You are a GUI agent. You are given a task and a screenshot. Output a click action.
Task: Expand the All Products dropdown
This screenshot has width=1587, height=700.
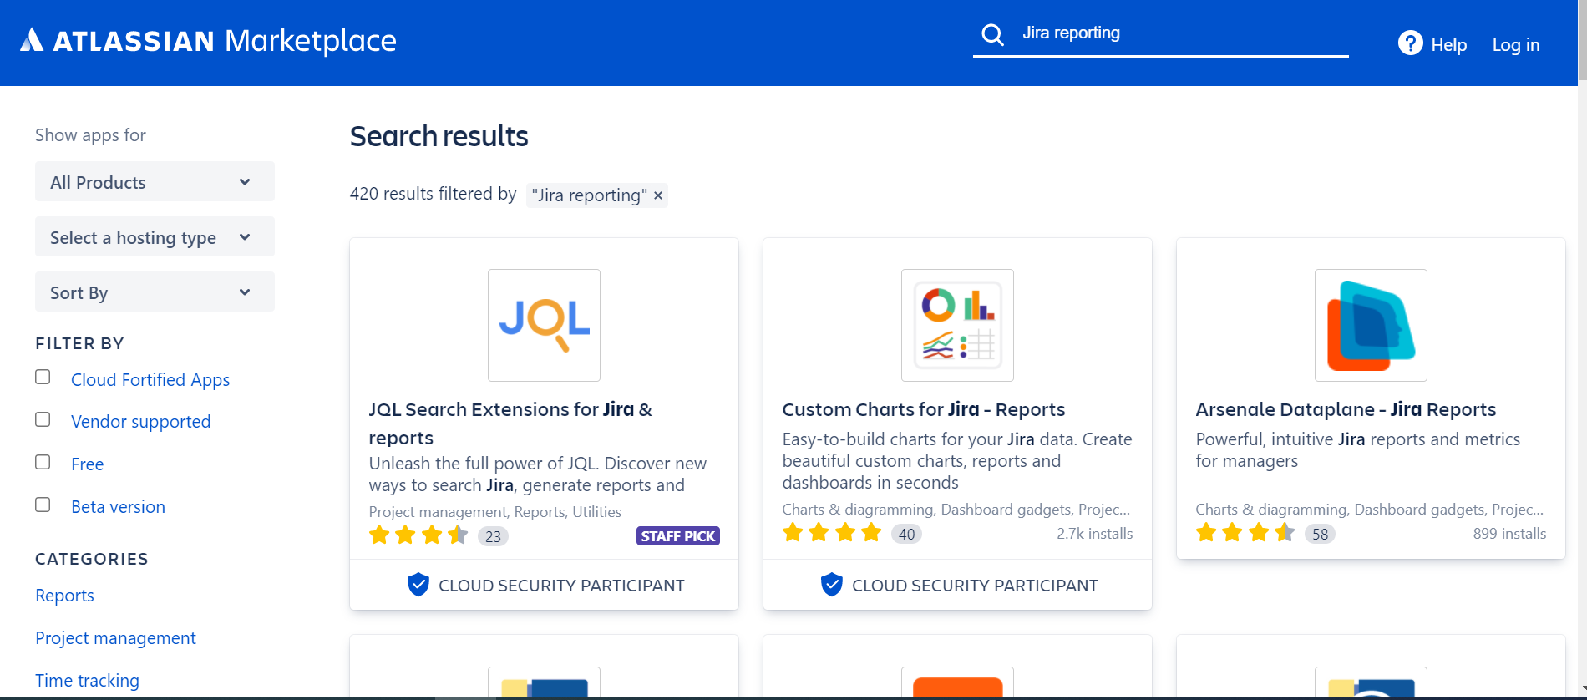(155, 181)
